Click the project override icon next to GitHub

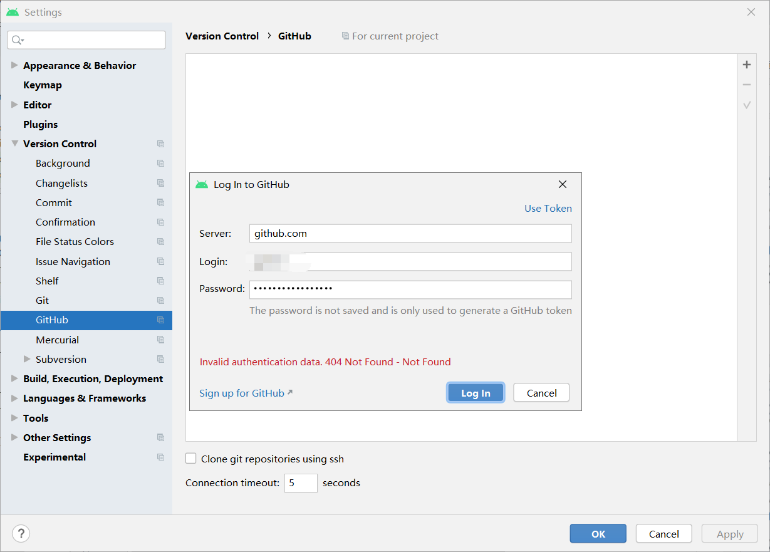point(160,320)
